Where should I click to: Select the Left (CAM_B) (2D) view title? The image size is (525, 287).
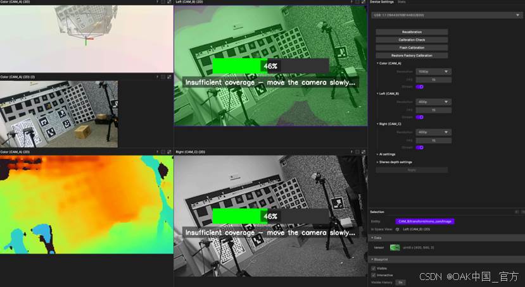189,2
